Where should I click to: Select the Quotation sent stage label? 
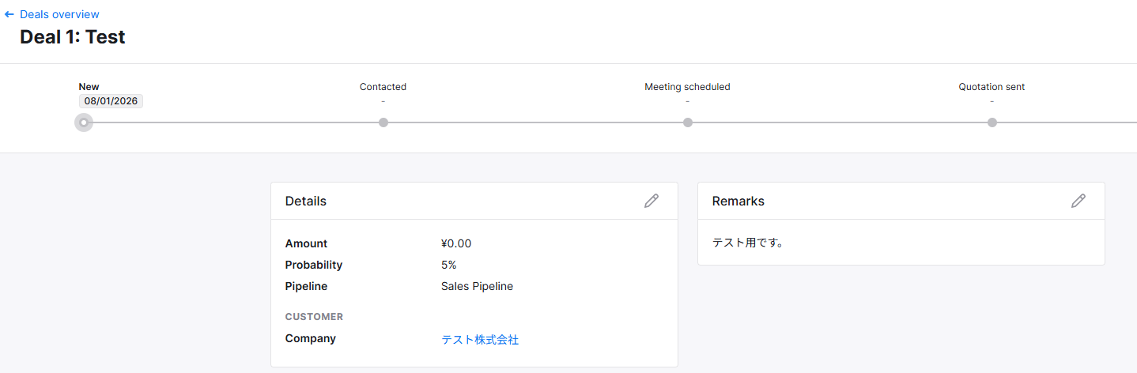point(992,87)
